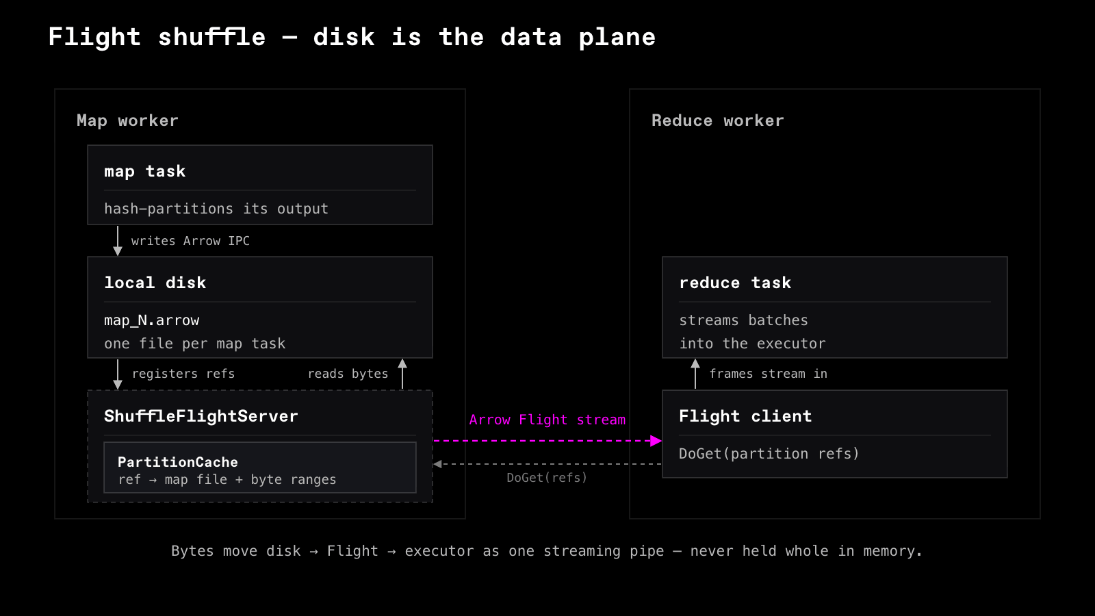Image resolution: width=1095 pixels, height=616 pixels.
Task: Click the 'reduce task' box heading
Action: pos(735,283)
